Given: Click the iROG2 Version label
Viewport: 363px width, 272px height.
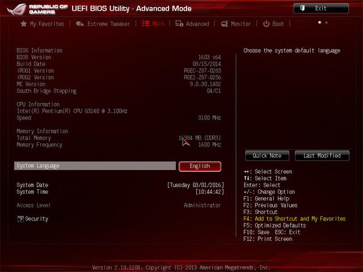Looking at the screenshot, I should (x=35, y=77).
